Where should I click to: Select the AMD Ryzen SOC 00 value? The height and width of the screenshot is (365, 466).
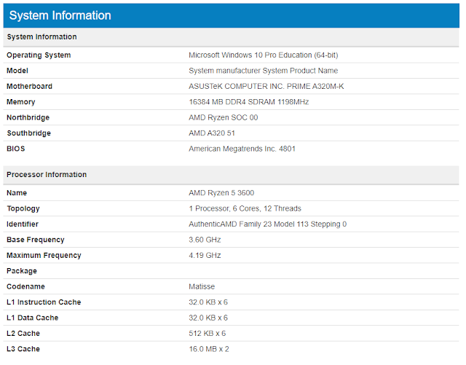224,118
